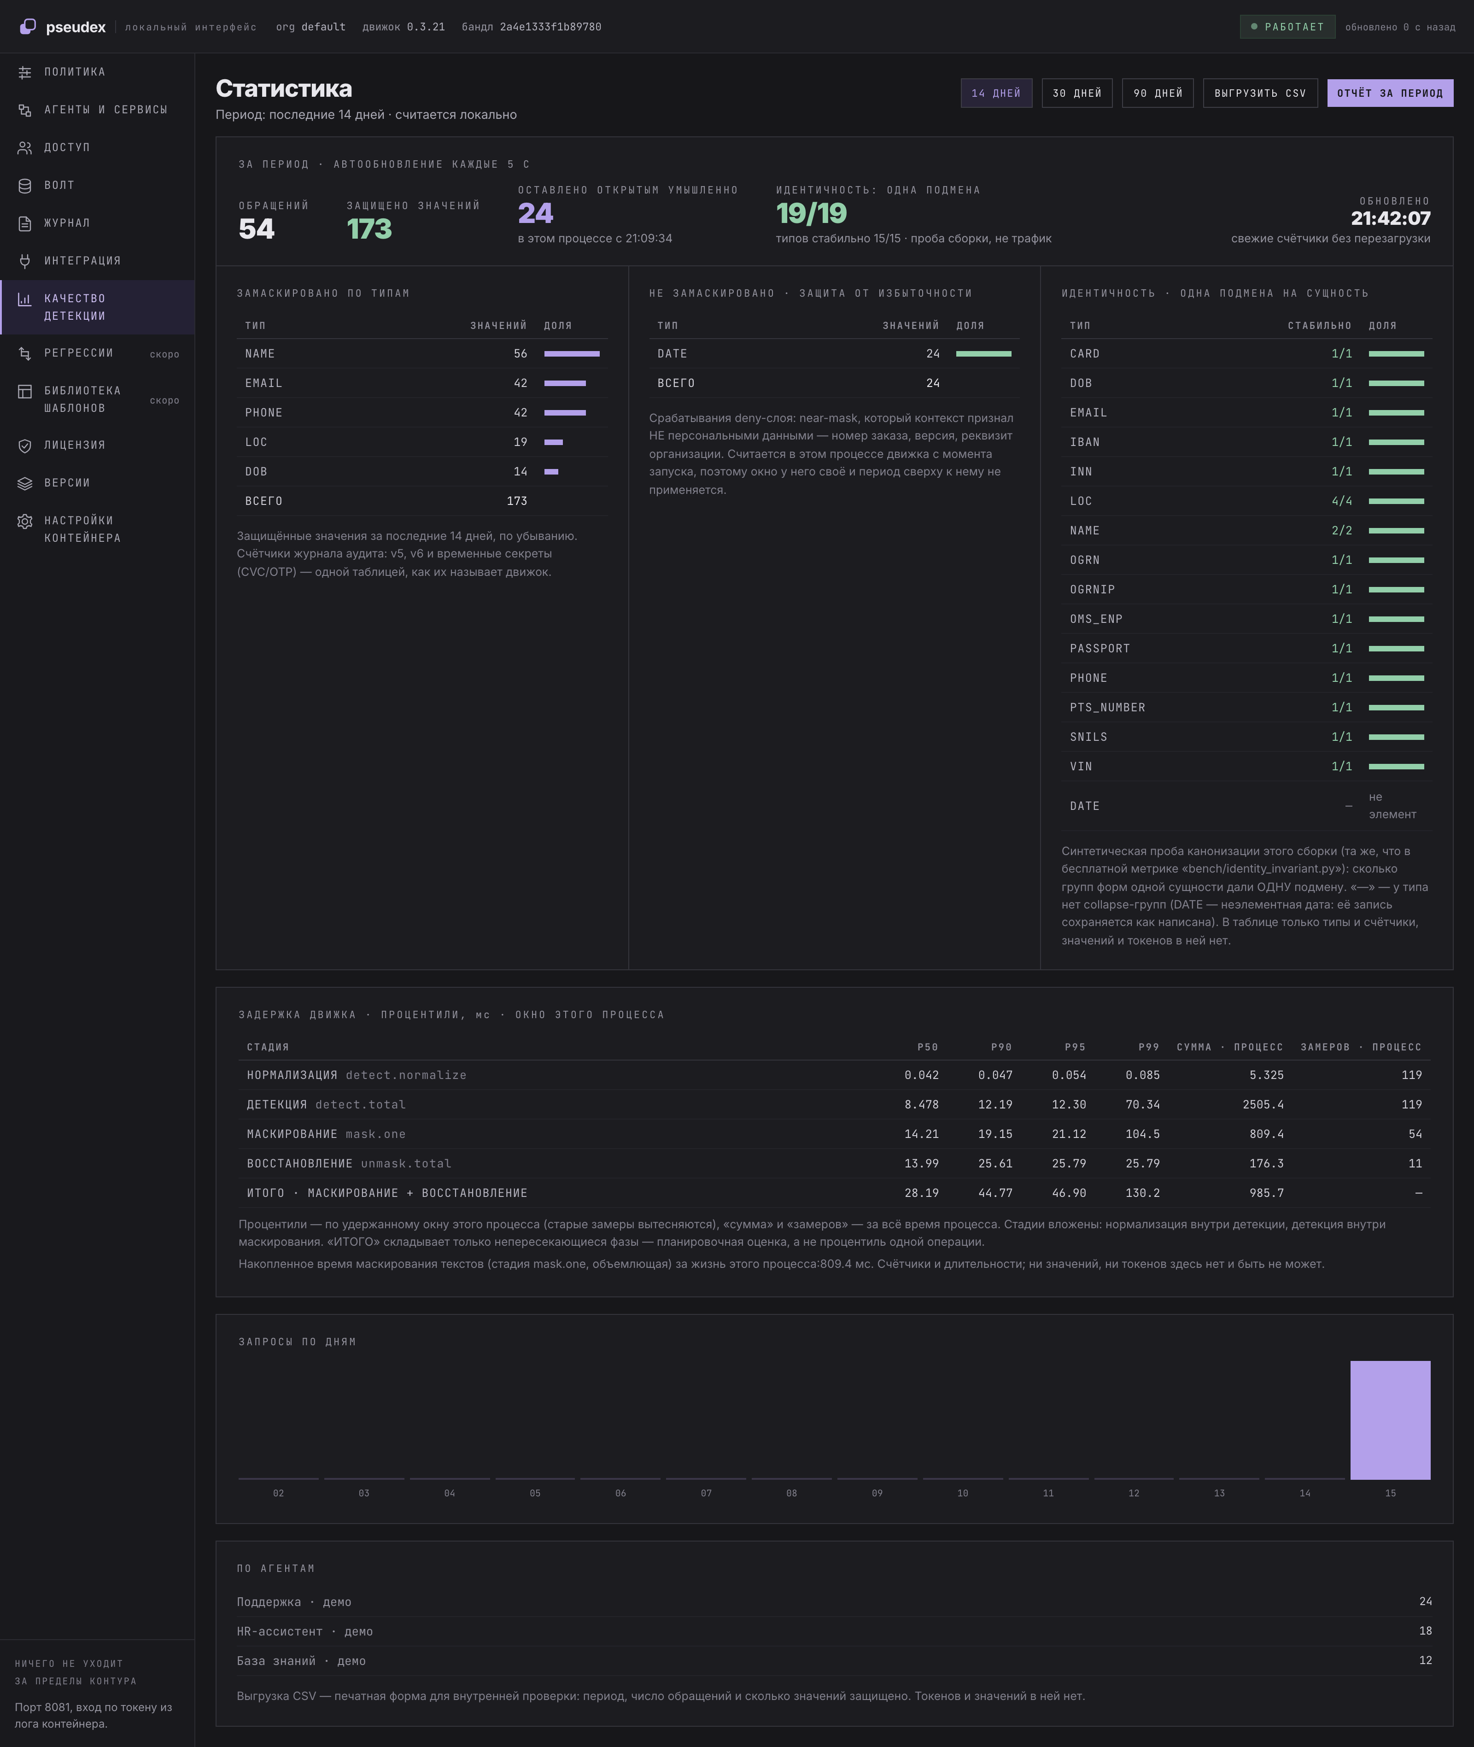The image size is (1474, 1747).
Task: Click the pseudex logo icon
Action: point(28,27)
